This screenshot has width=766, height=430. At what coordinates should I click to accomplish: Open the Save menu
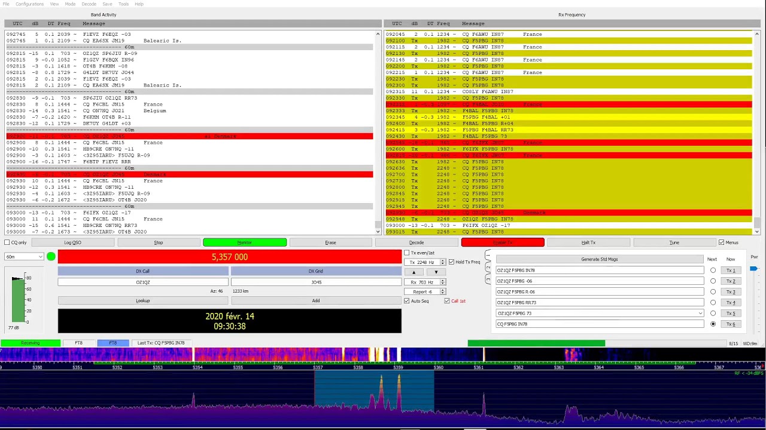[107, 4]
